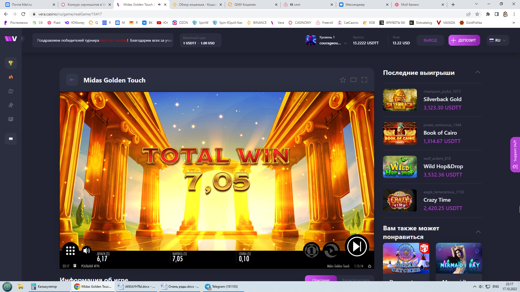This screenshot has width=520, height=292.
Task: Toggle the browser side panel
Action: [x=497, y=14]
